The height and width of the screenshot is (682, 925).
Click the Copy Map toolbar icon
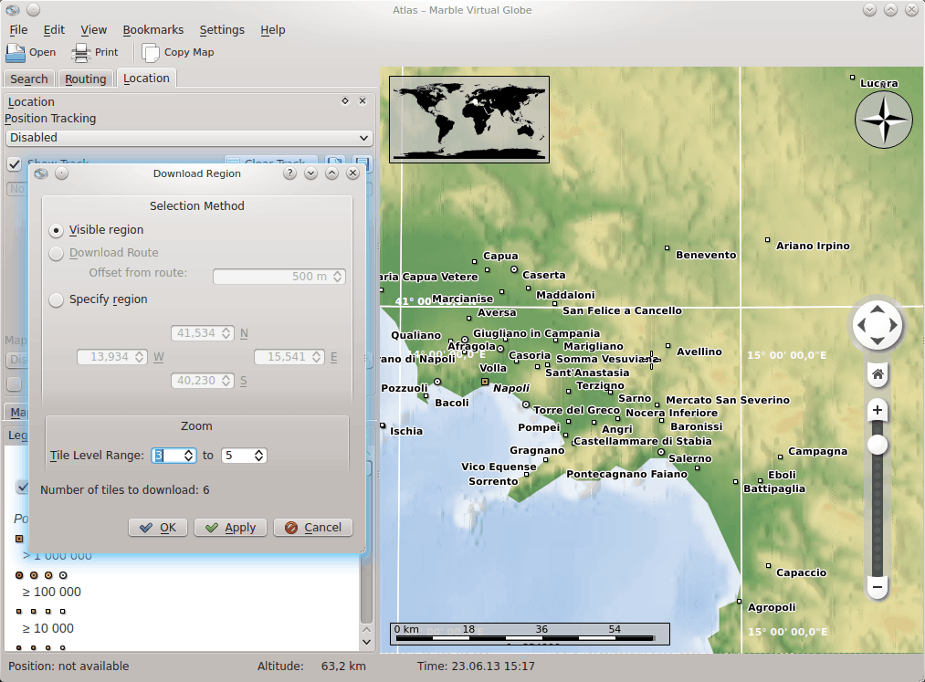151,52
